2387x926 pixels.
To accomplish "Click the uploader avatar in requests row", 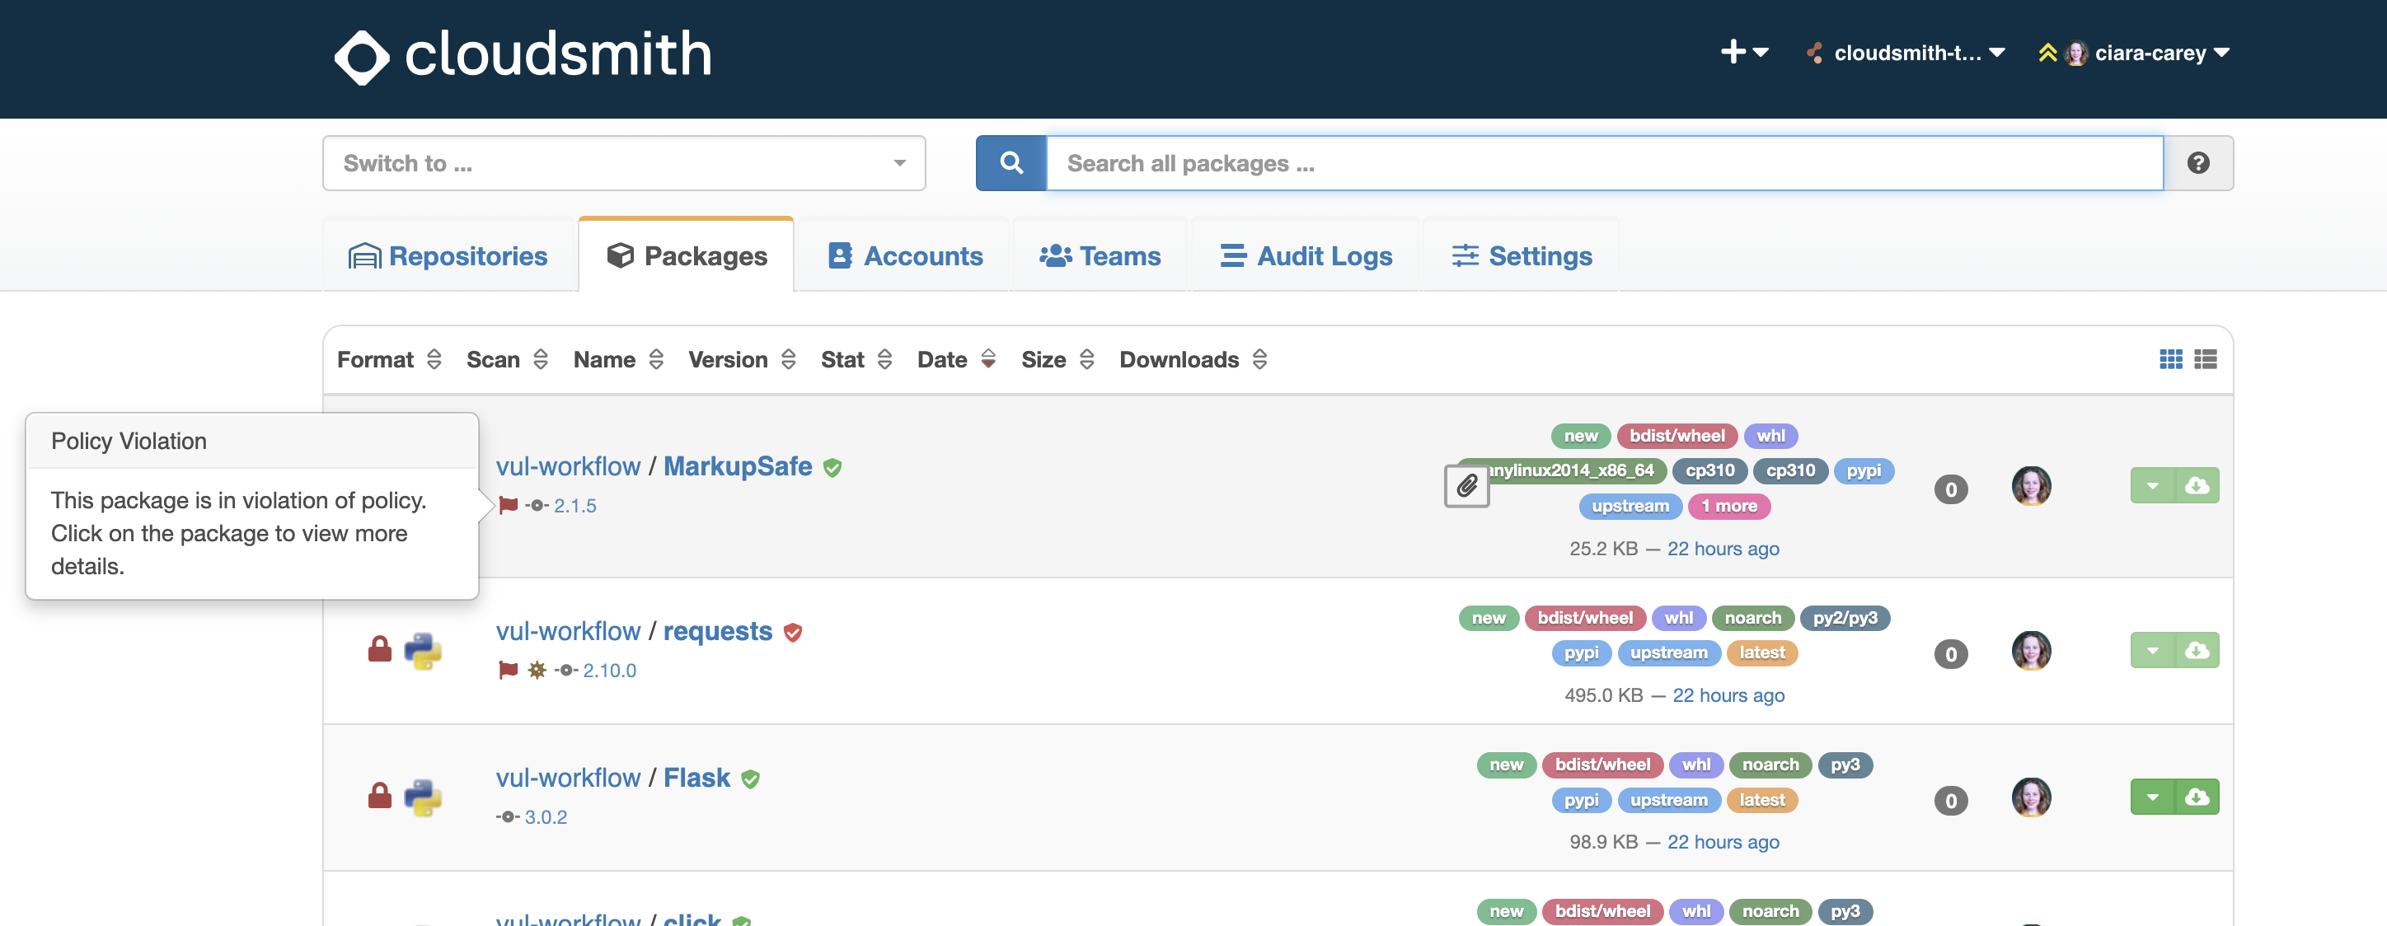I will pyautogui.click(x=2031, y=651).
